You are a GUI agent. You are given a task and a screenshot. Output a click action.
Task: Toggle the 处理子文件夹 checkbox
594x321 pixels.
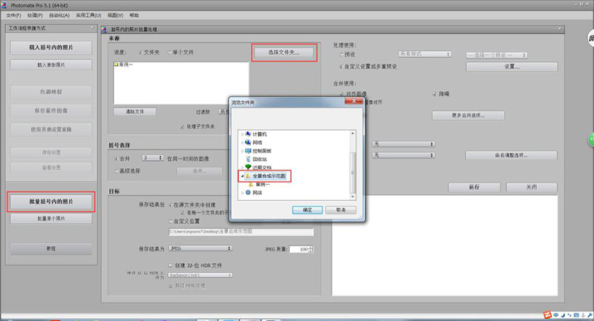pos(182,126)
